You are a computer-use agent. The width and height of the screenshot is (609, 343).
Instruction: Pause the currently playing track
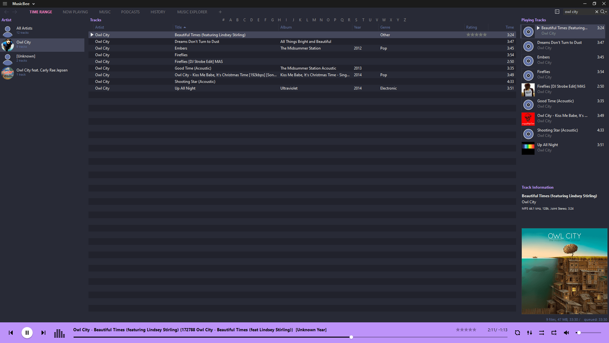pyautogui.click(x=27, y=333)
